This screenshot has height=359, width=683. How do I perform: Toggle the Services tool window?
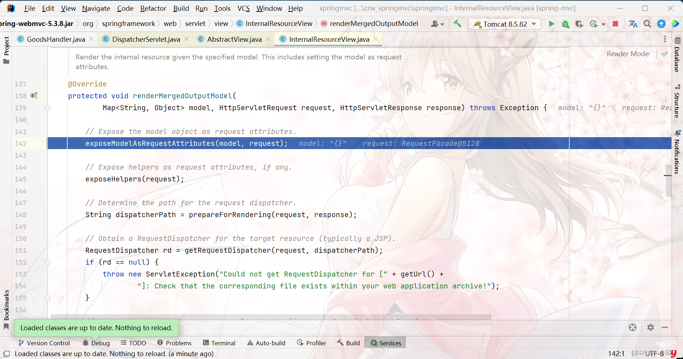pyautogui.click(x=386, y=343)
